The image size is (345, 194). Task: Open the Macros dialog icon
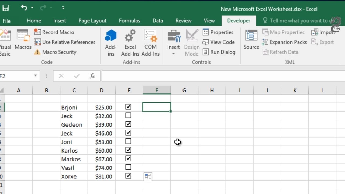(x=23, y=36)
